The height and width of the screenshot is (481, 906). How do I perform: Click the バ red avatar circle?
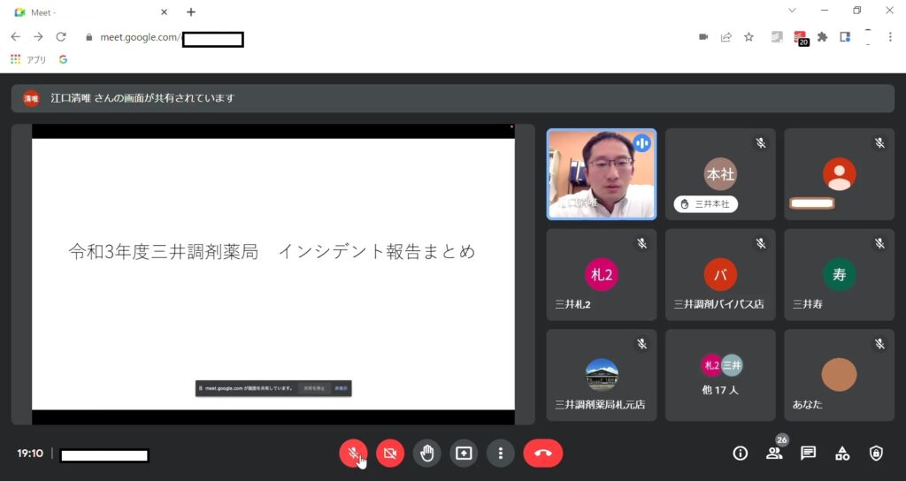click(720, 274)
